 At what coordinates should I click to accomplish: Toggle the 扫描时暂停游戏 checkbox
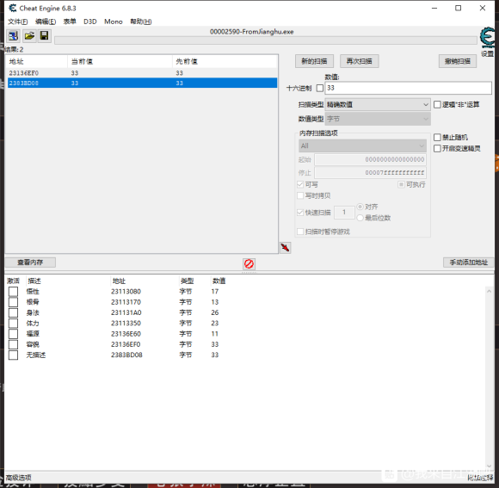click(300, 232)
